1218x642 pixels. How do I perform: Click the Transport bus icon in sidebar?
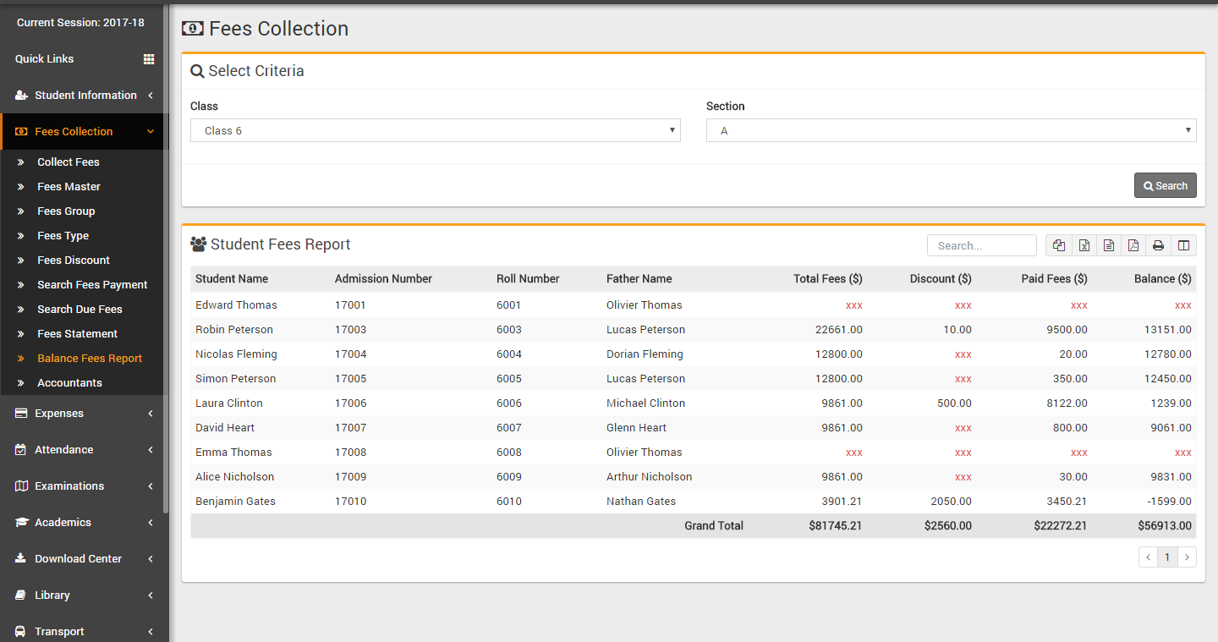[x=20, y=632]
